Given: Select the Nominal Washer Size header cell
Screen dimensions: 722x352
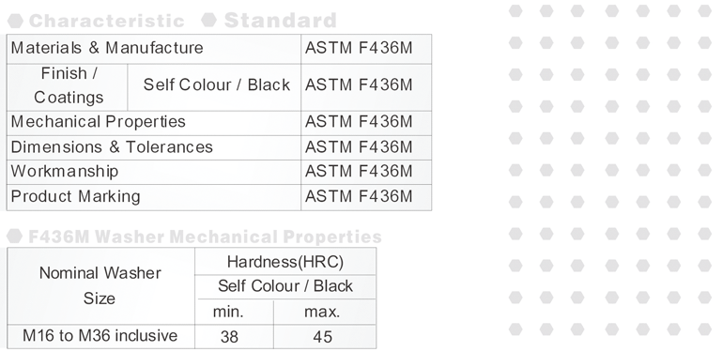Looking at the screenshot, I should [100, 285].
